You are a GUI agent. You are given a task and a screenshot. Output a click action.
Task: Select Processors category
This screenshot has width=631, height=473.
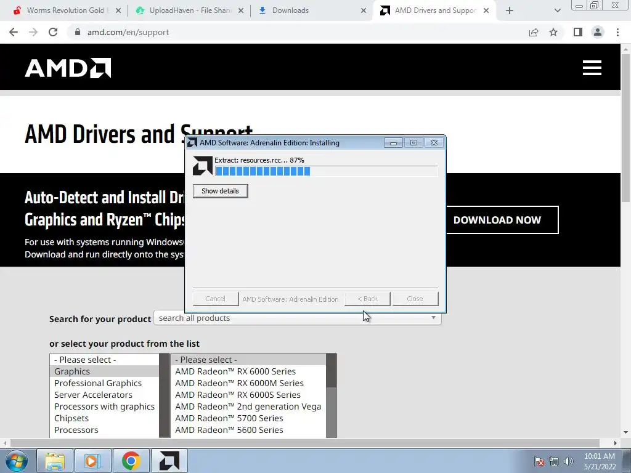point(104,429)
